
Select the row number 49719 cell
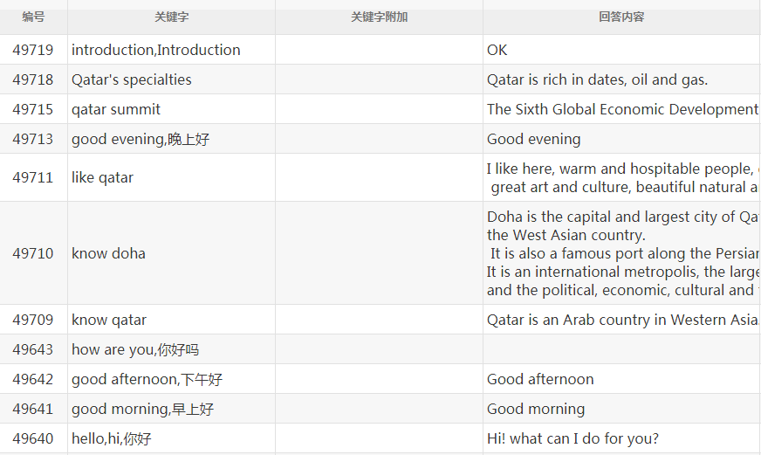(33, 50)
